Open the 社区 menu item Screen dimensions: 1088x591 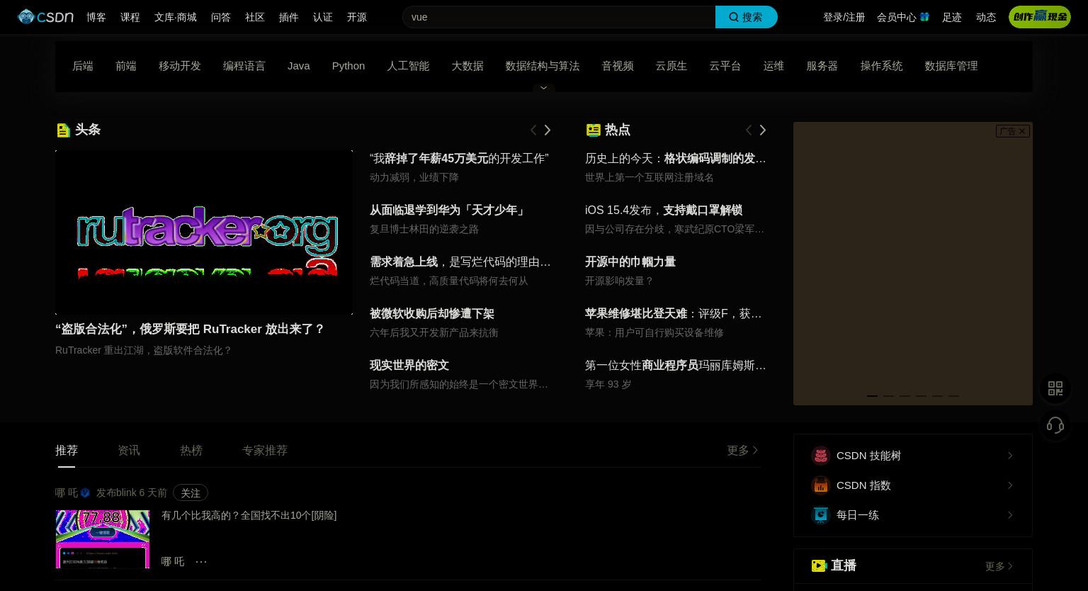pos(255,17)
